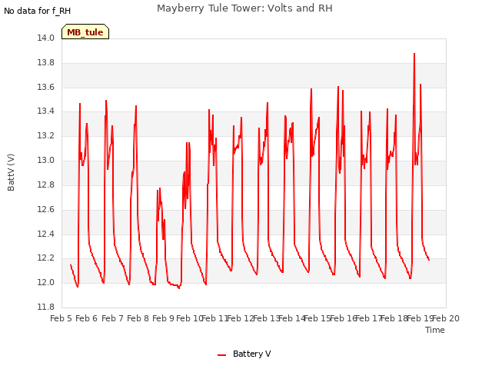The height and width of the screenshot is (369, 492).
Task: Click the 12.0 y-axis tick label
Action: pyautogui.click(x=46, y=282)
